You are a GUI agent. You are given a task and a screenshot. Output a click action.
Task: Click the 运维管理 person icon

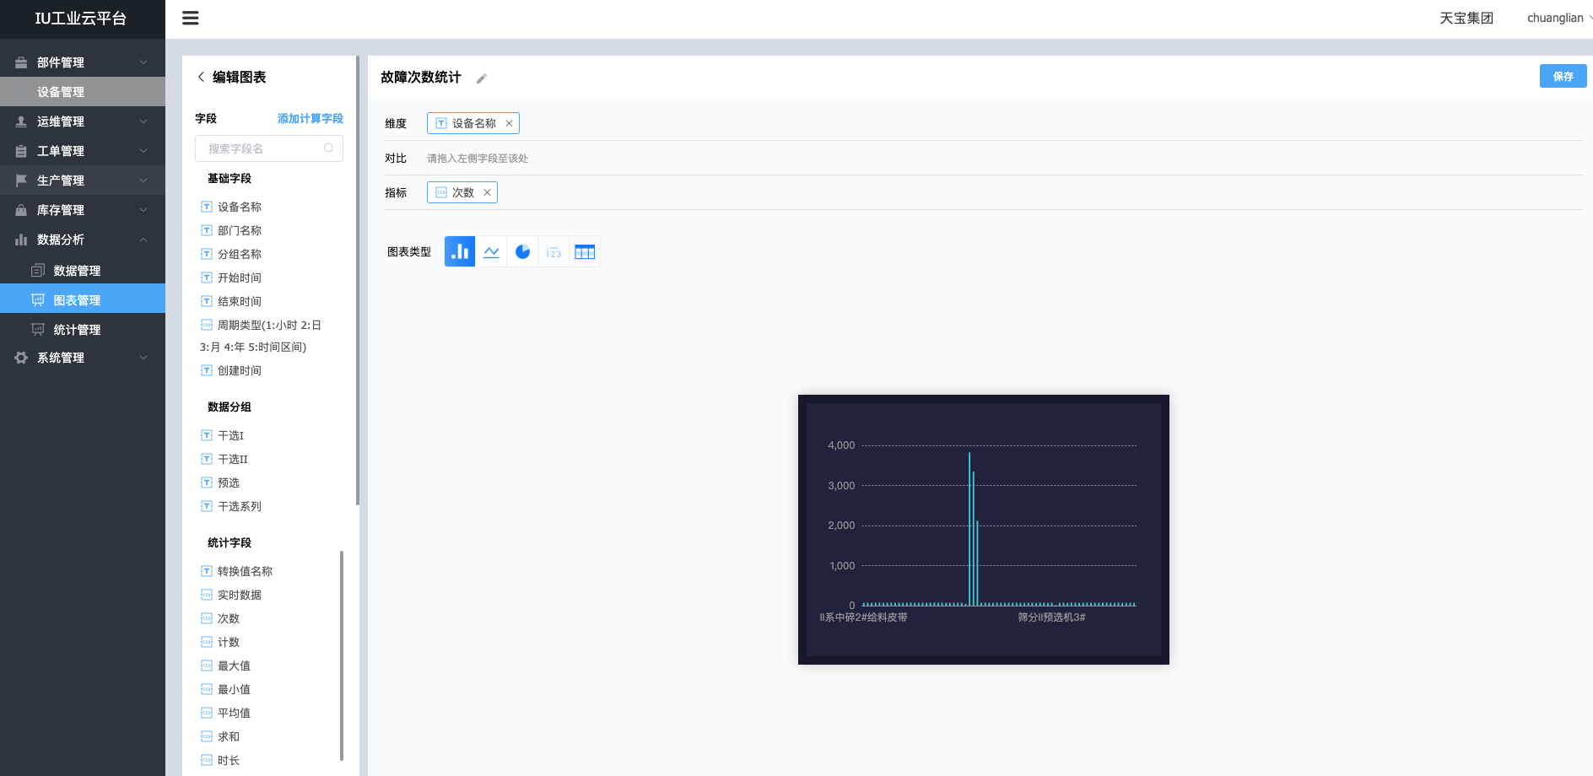21,121
